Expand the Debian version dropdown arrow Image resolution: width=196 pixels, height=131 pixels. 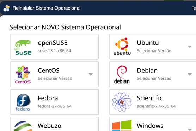pos(190,75)
